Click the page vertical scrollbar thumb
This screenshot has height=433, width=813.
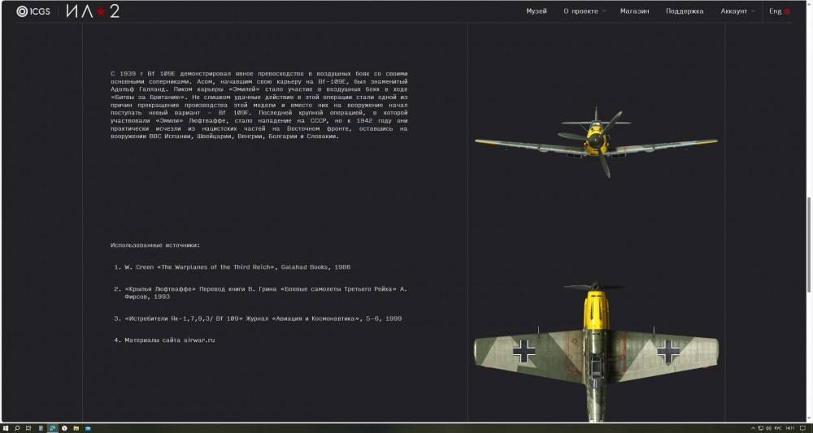[810, 245]
